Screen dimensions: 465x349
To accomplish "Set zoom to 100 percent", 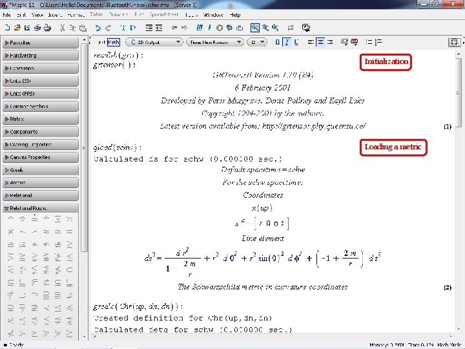I will 254,28.
